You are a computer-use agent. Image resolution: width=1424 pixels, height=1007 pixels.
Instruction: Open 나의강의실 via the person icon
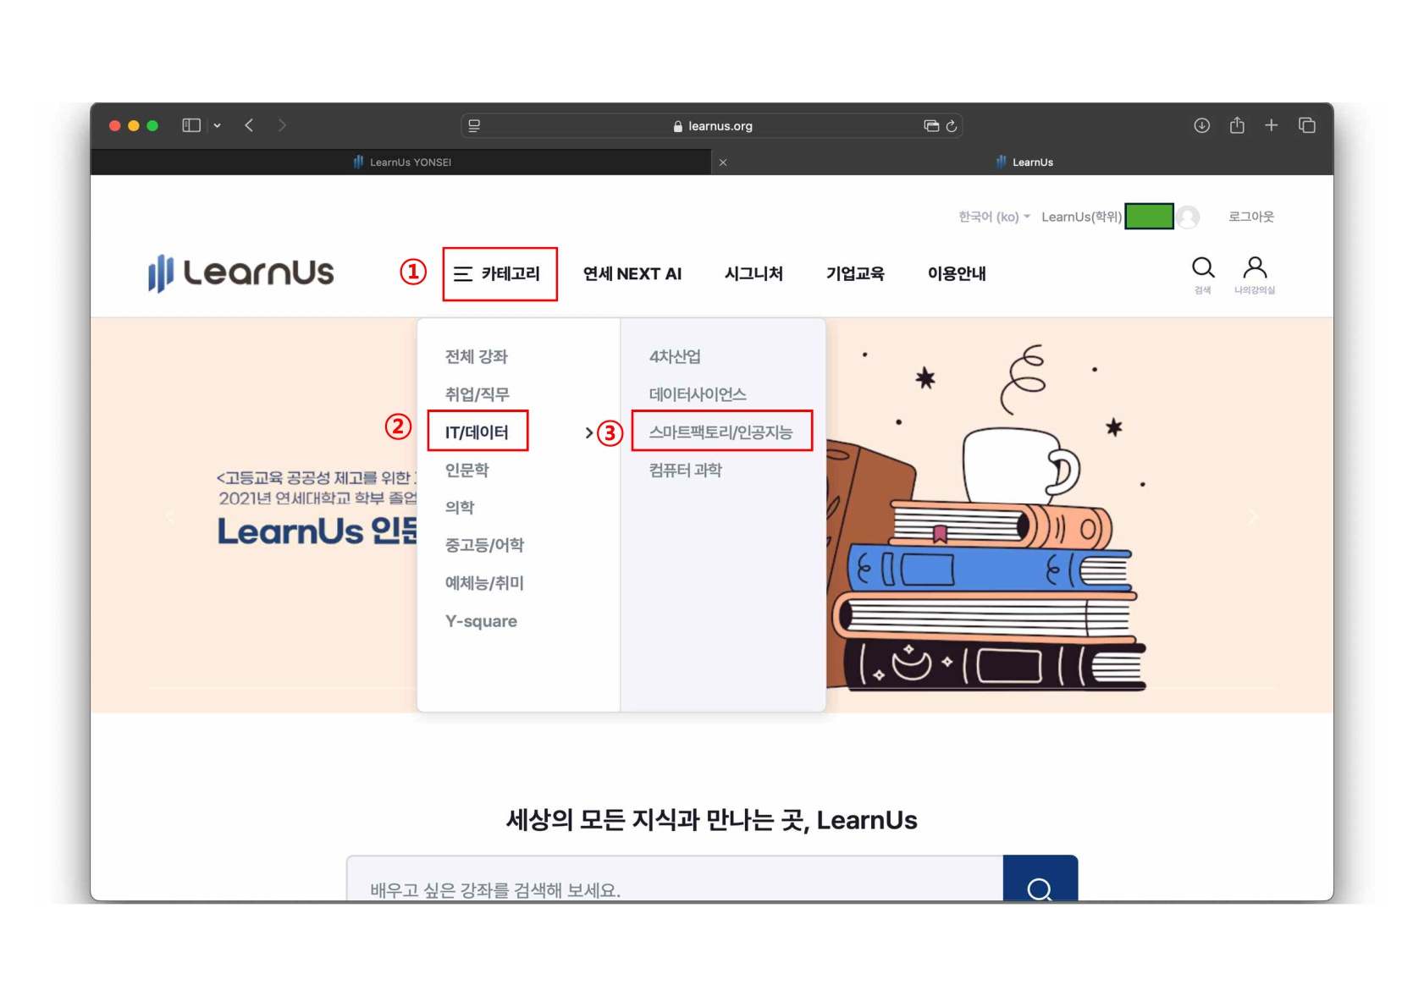[1255, 268]
